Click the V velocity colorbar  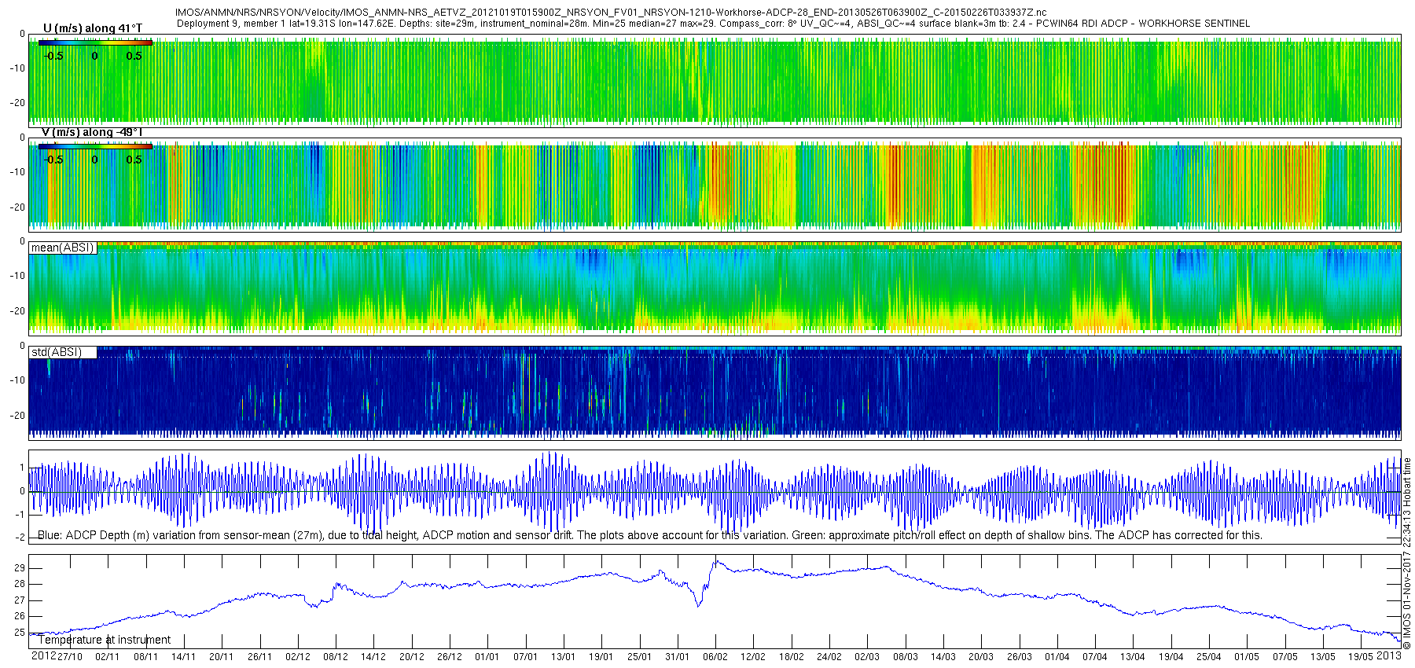95,146
